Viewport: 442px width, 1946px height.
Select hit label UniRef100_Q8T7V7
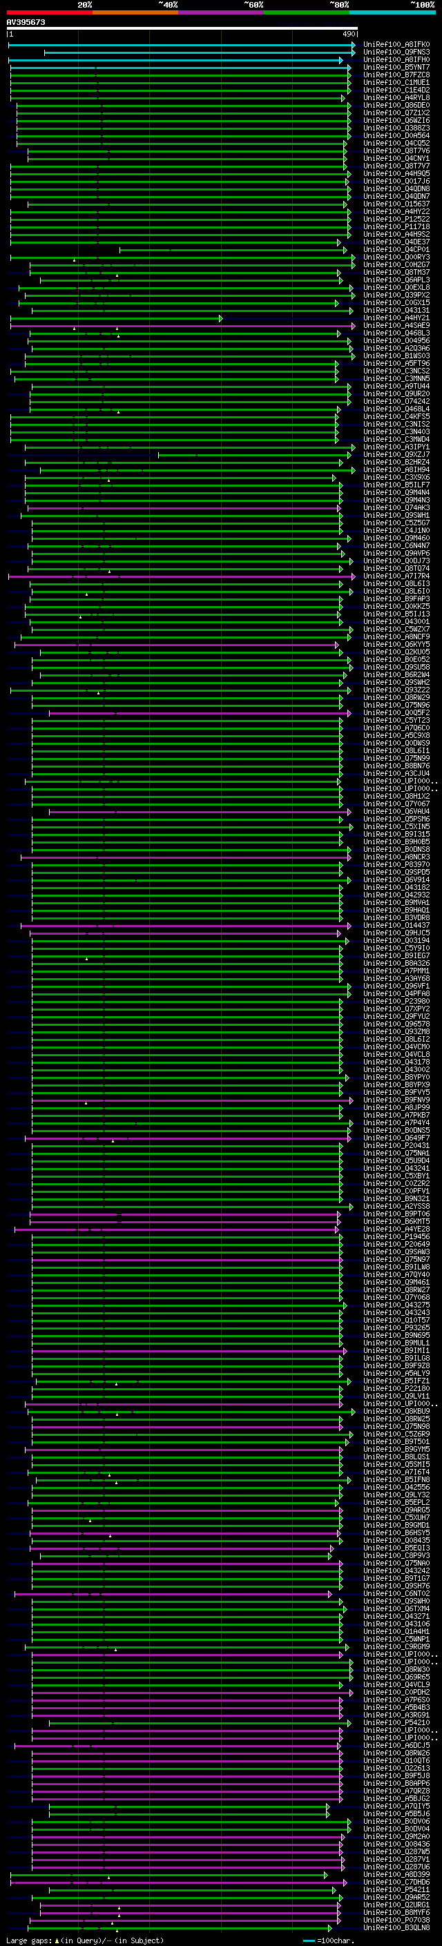tap(396, 166)
